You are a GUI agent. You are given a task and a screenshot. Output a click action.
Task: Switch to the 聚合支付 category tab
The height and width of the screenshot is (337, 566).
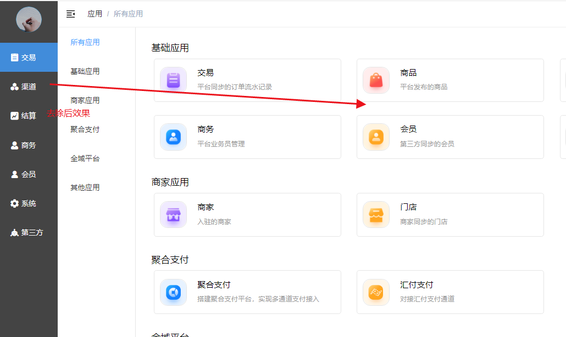pyautogui.click(x=85, y=129)
